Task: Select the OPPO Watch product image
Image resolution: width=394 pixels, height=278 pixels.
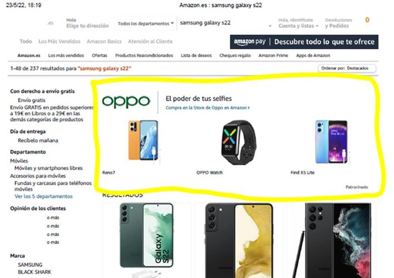Action: click(239, 142)
